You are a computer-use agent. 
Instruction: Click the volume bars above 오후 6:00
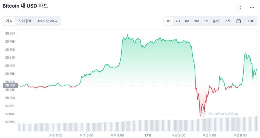86,127
